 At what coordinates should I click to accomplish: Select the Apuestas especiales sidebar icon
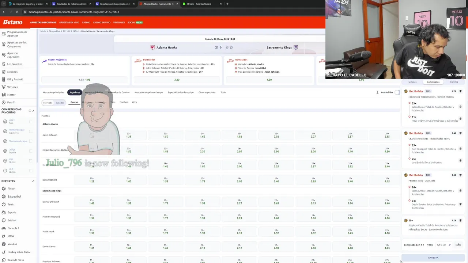pos(3,55)
